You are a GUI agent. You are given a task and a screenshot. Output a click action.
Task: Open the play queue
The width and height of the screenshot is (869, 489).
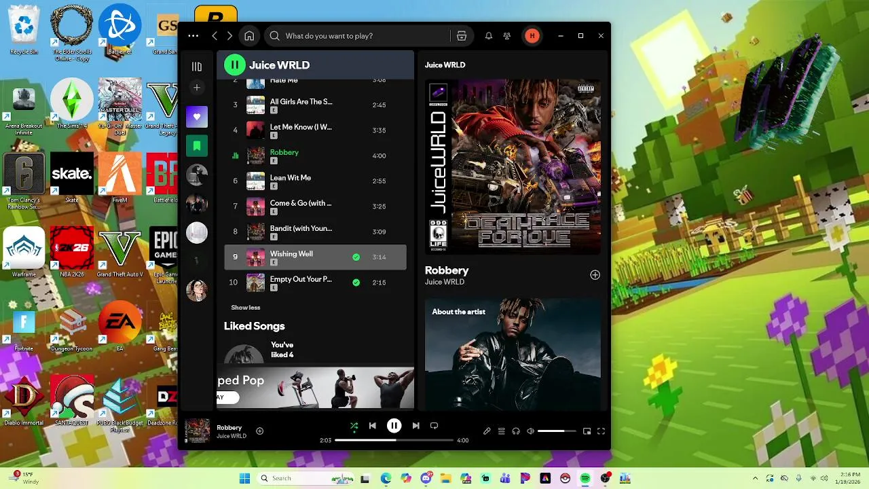click(502, 431)
